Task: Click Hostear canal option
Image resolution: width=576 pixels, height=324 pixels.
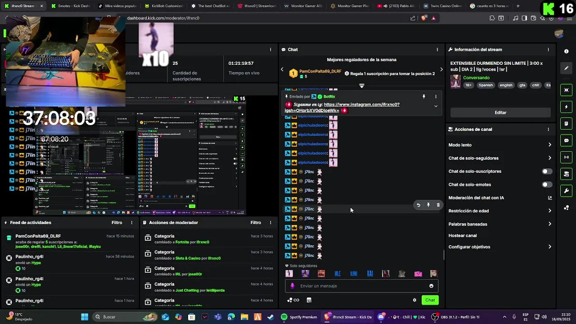Action: tap(463, 235)
